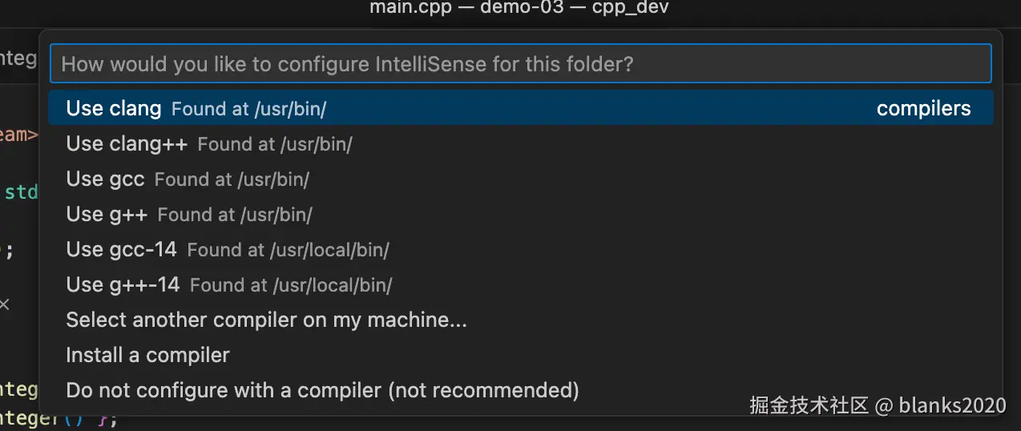Select the highlighted "Use clang" option
Screen dimensions: 1021x431
(114, 109)
